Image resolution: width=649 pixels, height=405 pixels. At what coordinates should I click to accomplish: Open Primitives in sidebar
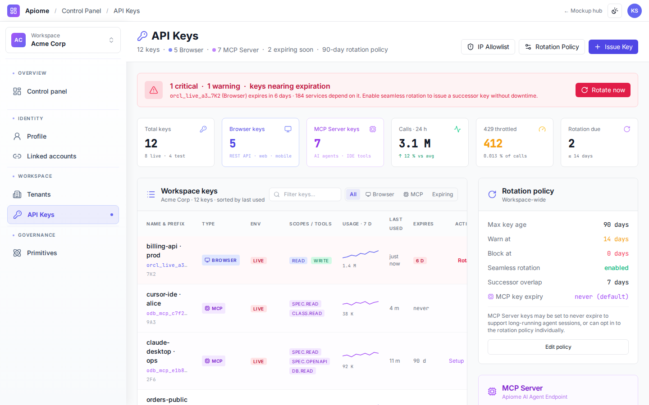coord(63,253)
